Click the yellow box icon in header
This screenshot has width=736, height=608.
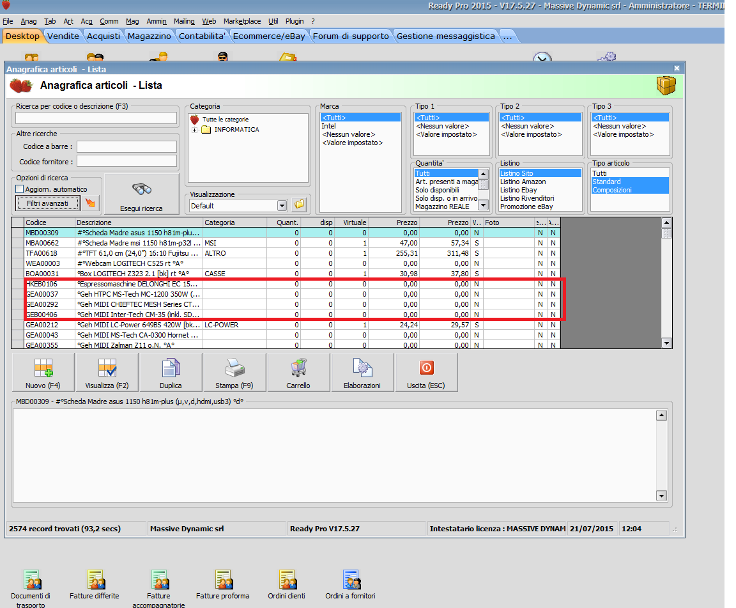pyautogui.click(x=666, y=86)
